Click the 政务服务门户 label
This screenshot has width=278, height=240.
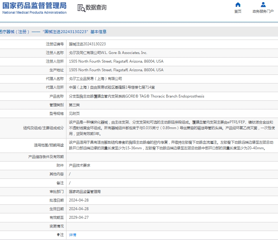tap(263, 12)
